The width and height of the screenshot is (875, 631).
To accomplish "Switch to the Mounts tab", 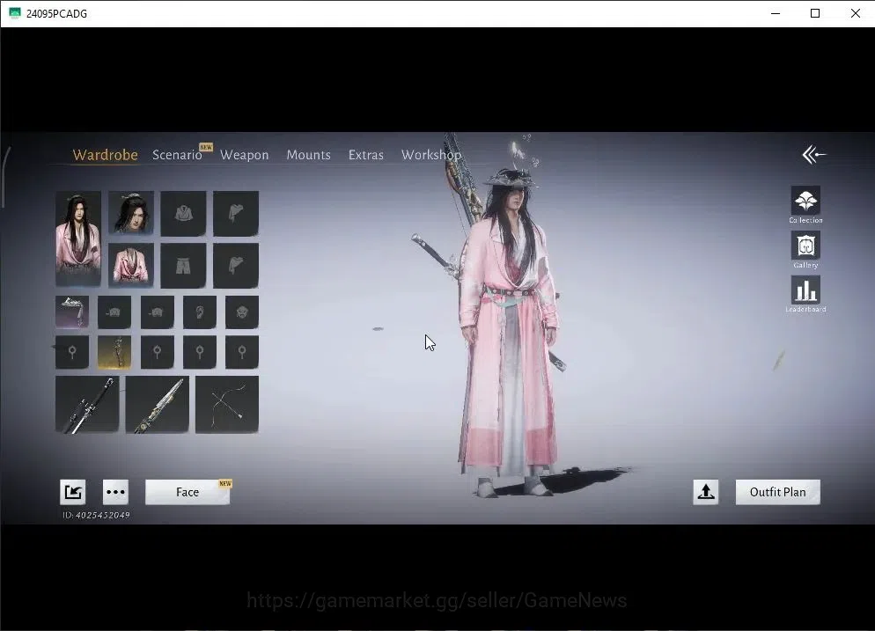I will [x=309, y=155].
